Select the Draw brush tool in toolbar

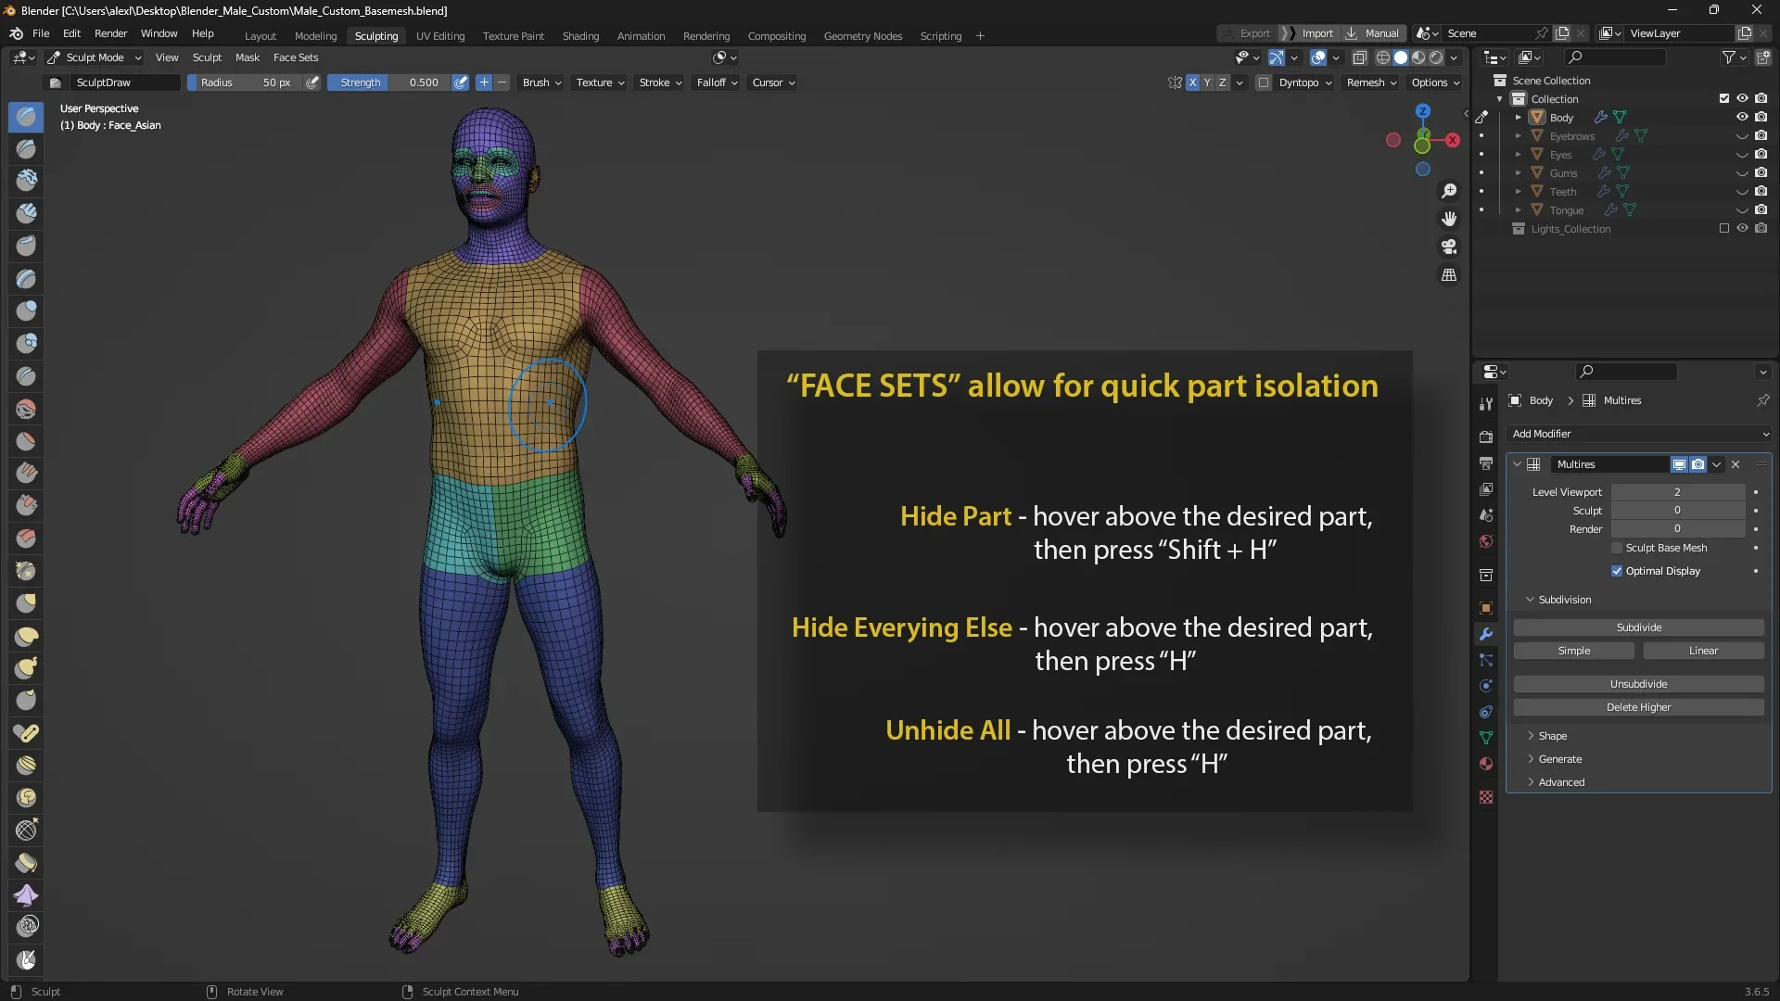[26, 117]
